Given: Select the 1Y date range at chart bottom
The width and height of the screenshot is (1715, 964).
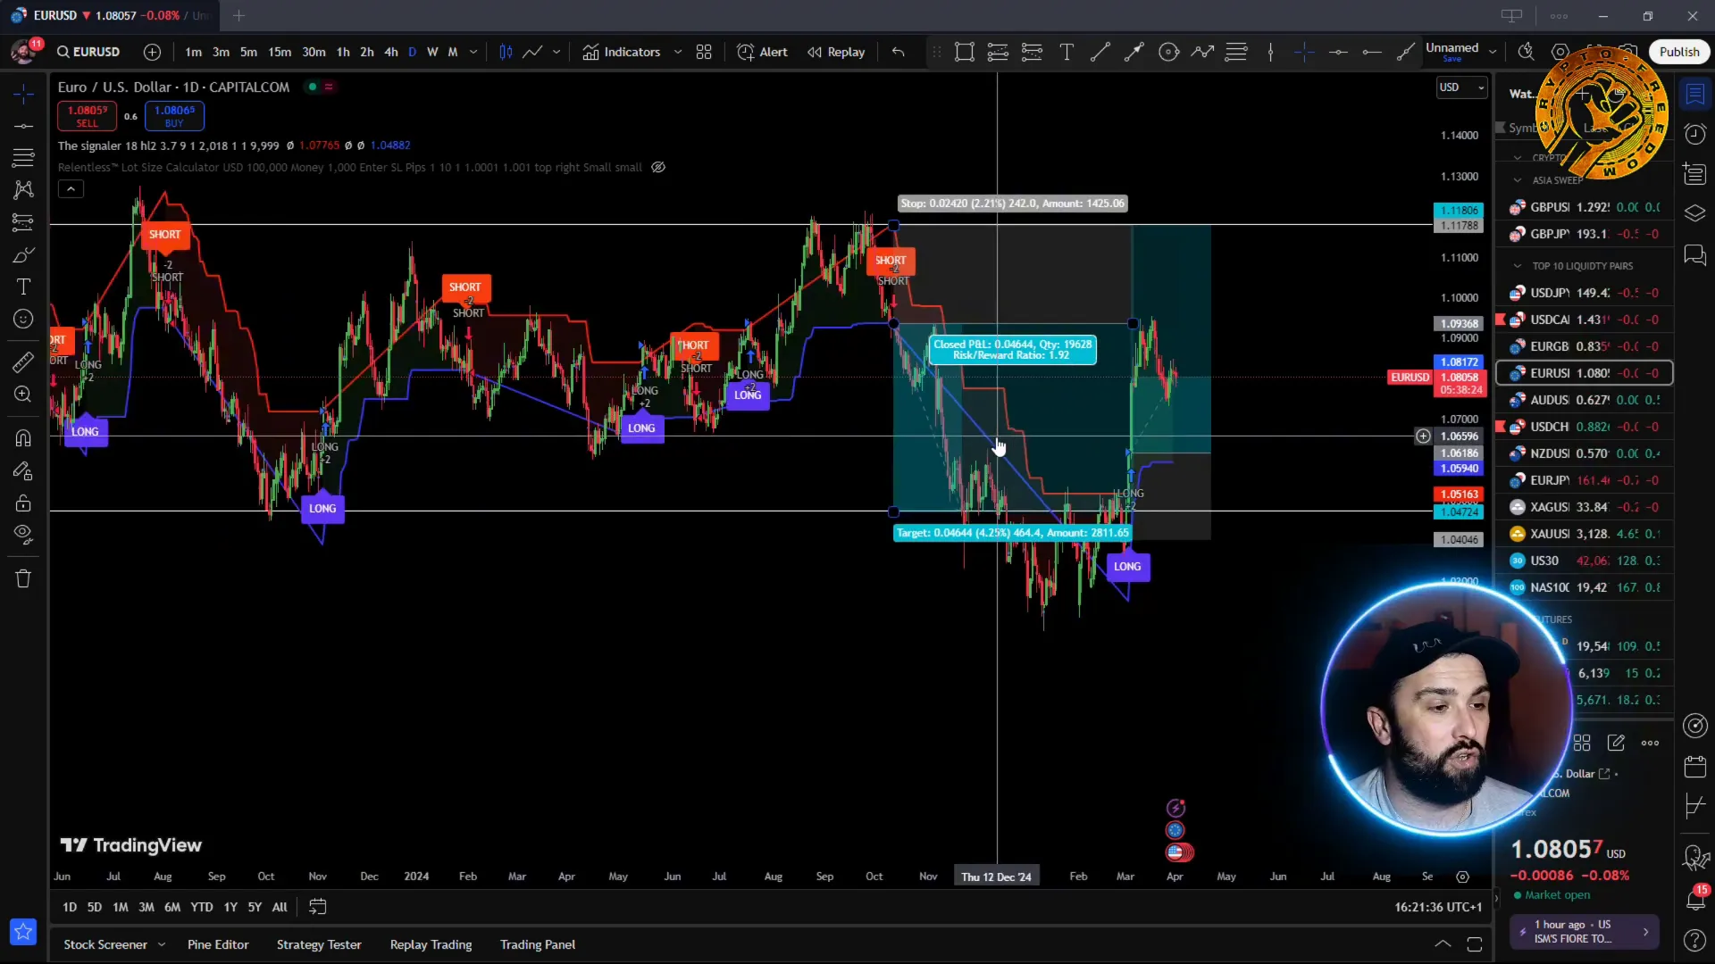Looking at the screenshot, I should (230, 907).
